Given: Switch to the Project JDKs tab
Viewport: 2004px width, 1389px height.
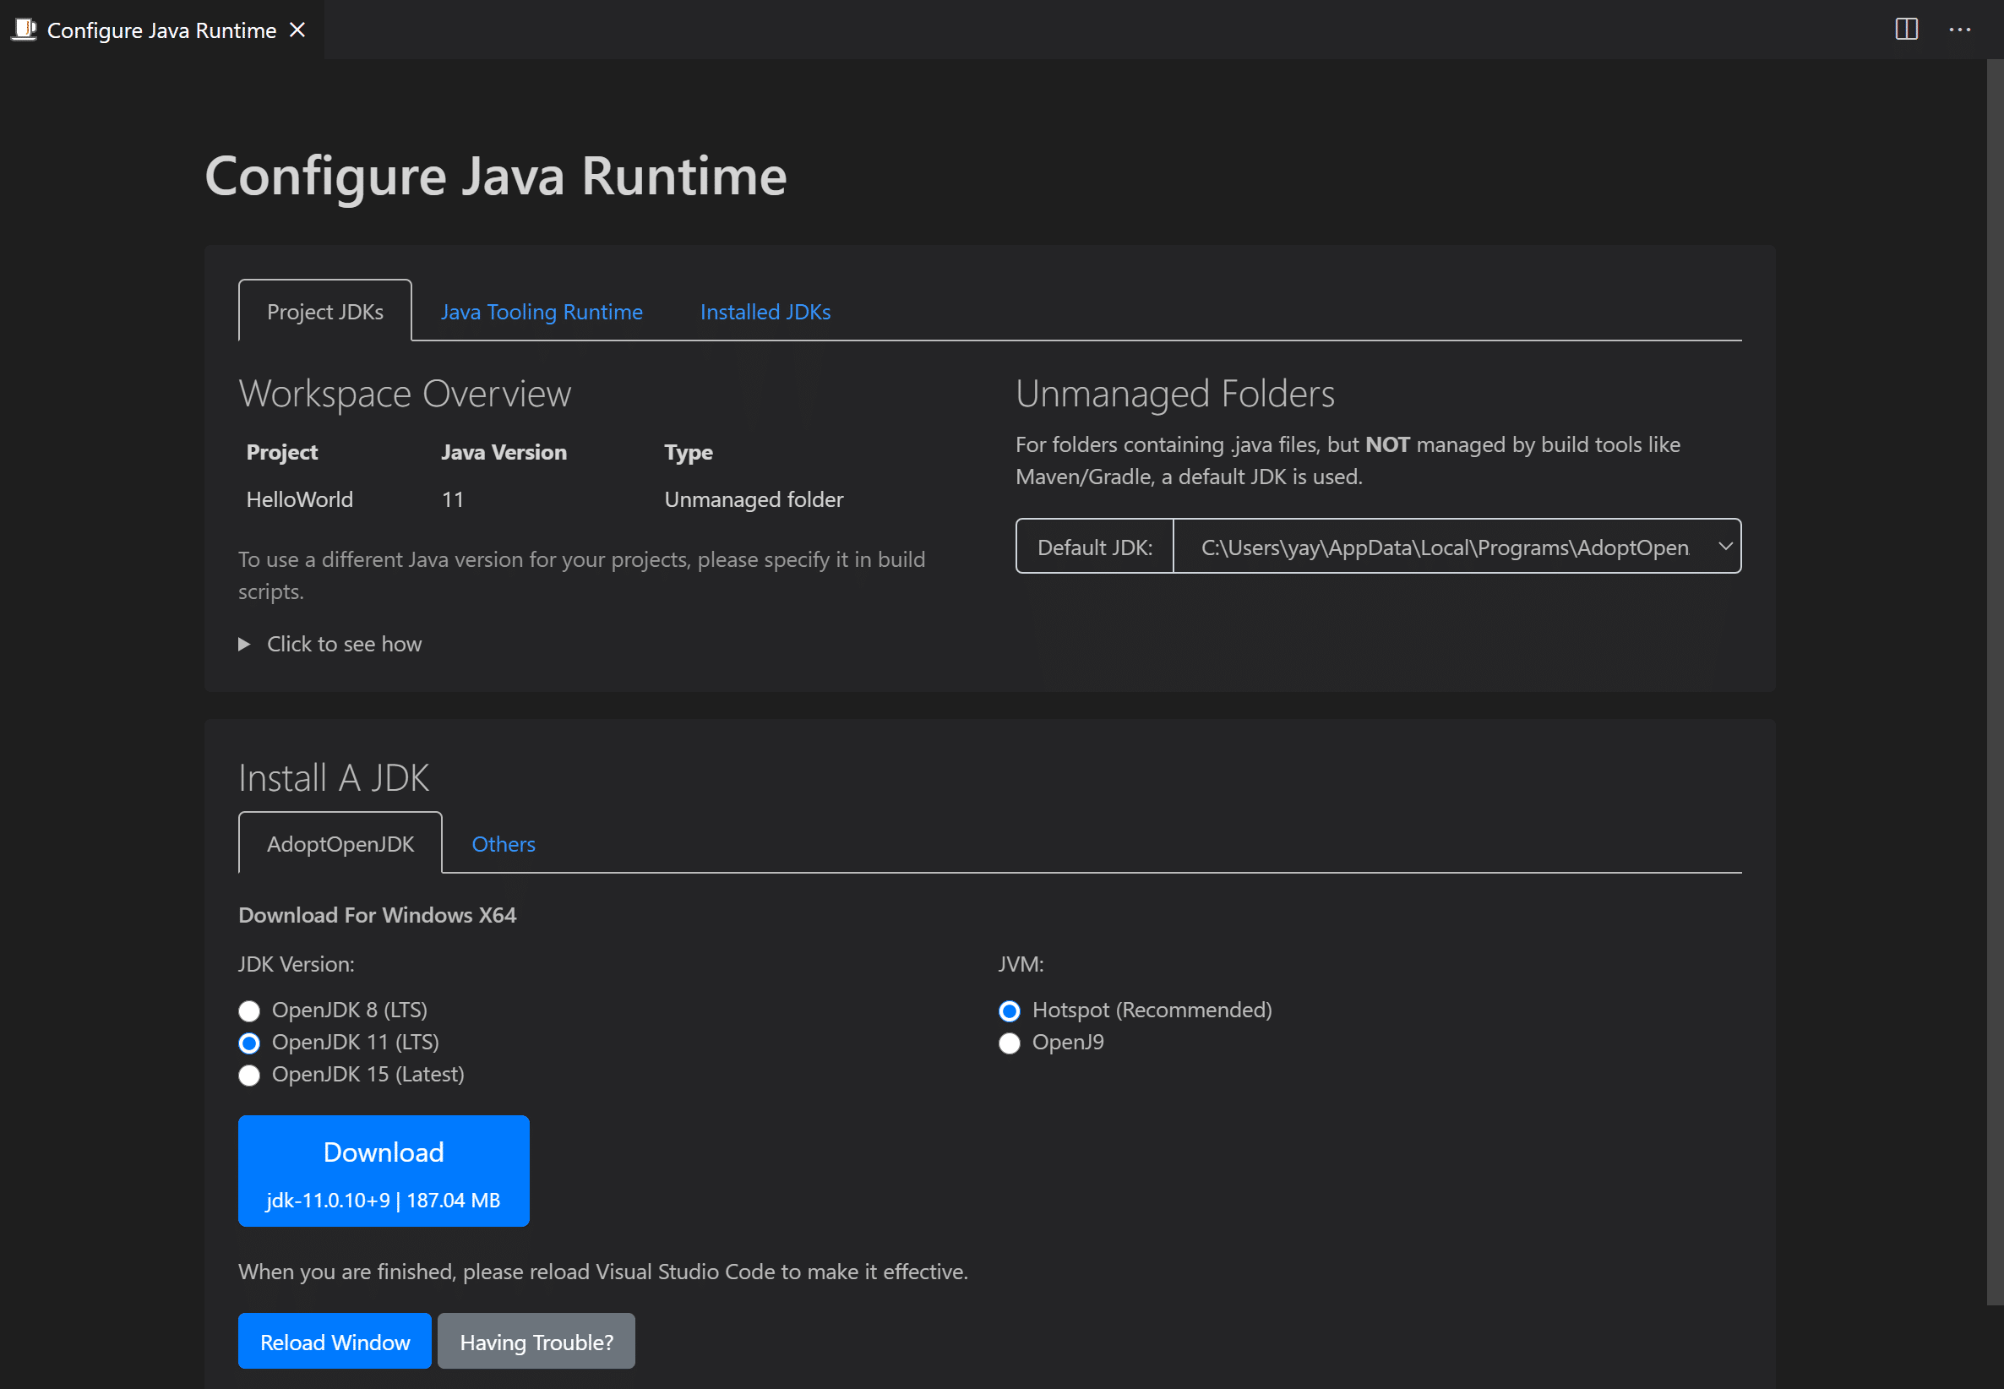Looking at the screenshot, I should 324,311.
